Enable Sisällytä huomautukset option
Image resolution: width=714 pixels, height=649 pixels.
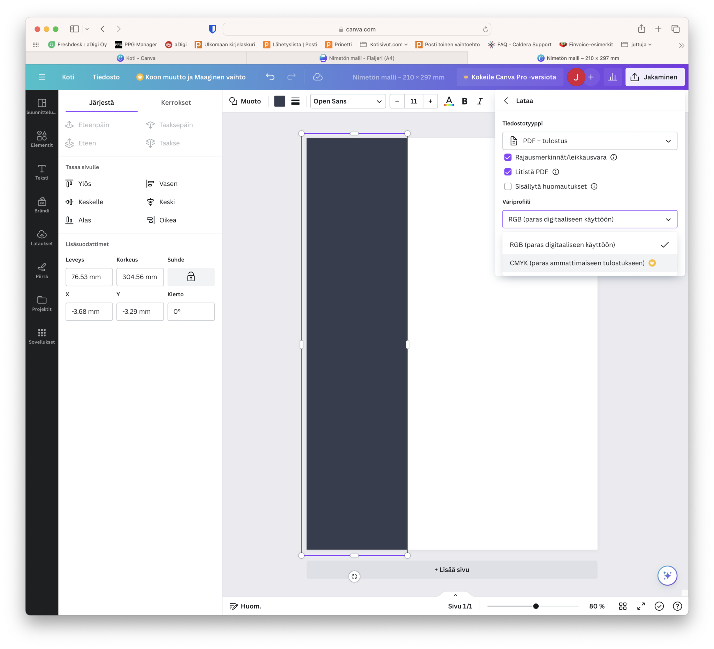coord(508,186)
